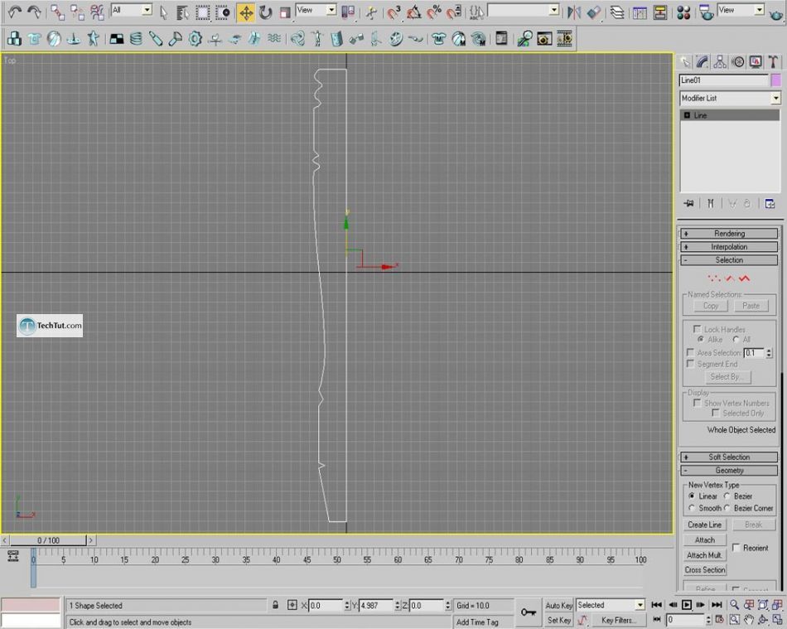
Task: Click the Quick Render teapot icon
Action: (776, 13)
